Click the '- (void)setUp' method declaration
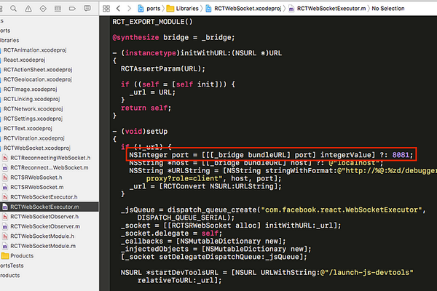Screen dimensions: 437x291 (x=140, y=131)
